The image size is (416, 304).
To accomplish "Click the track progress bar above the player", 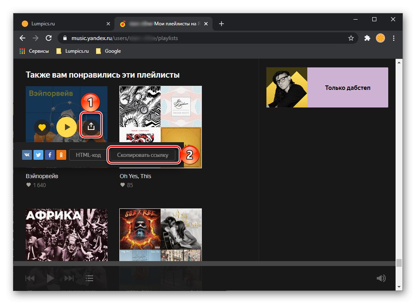I will pos(204,264).
